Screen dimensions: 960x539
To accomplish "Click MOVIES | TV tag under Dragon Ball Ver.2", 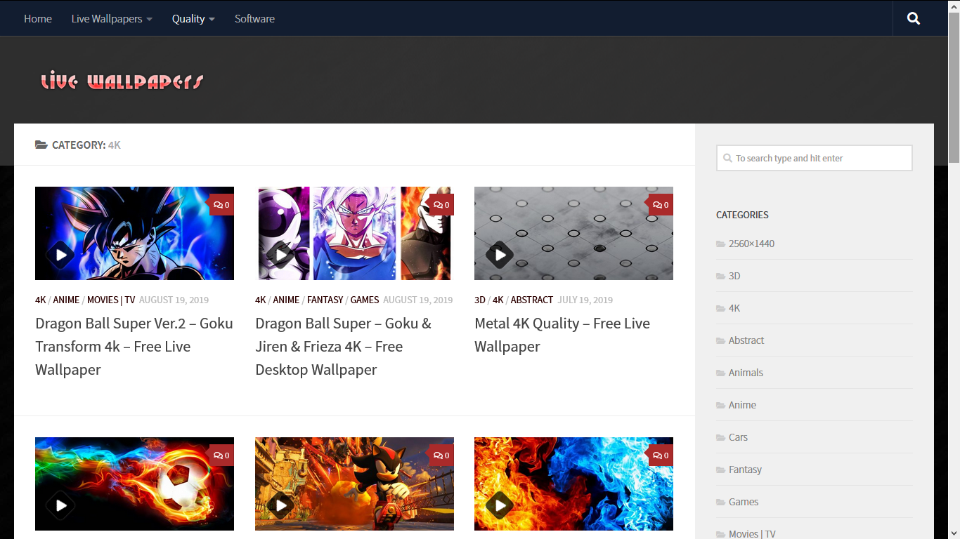I will [x=111, y=300].
